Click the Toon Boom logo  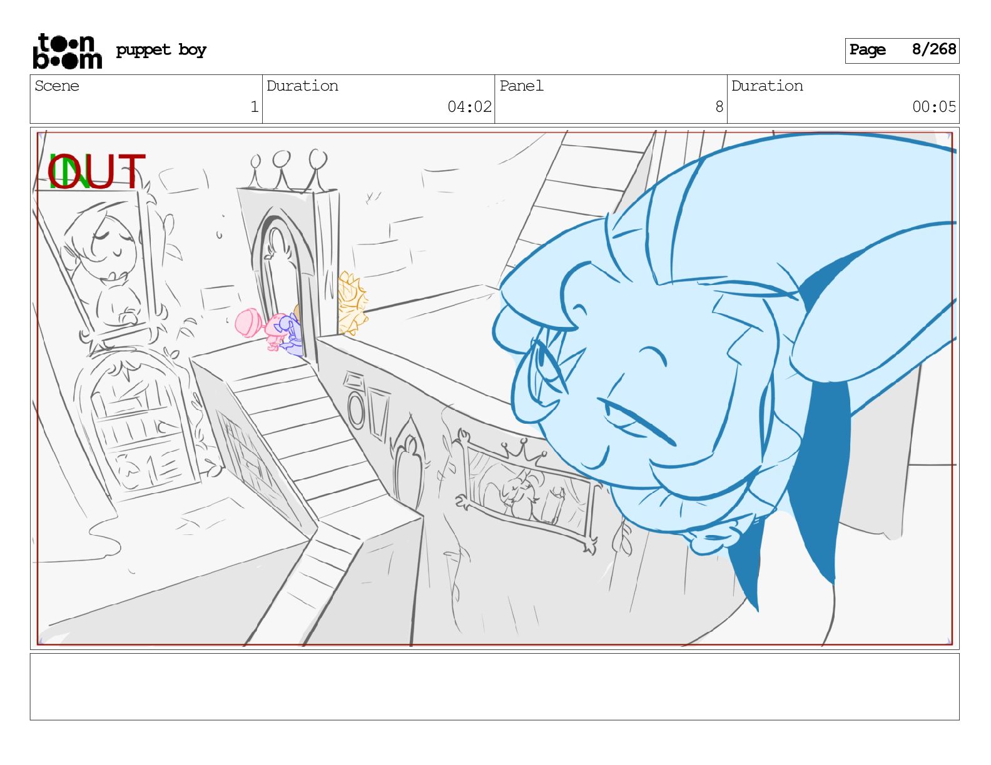click(x=67, y=51)
